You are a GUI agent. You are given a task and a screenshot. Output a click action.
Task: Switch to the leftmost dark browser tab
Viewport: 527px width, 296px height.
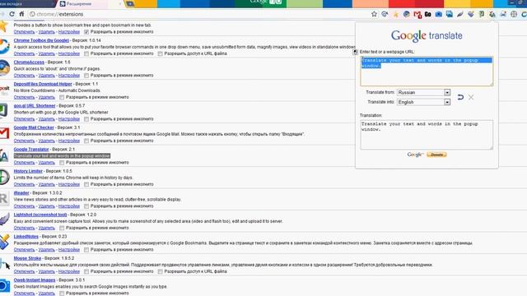click(27, 3)
